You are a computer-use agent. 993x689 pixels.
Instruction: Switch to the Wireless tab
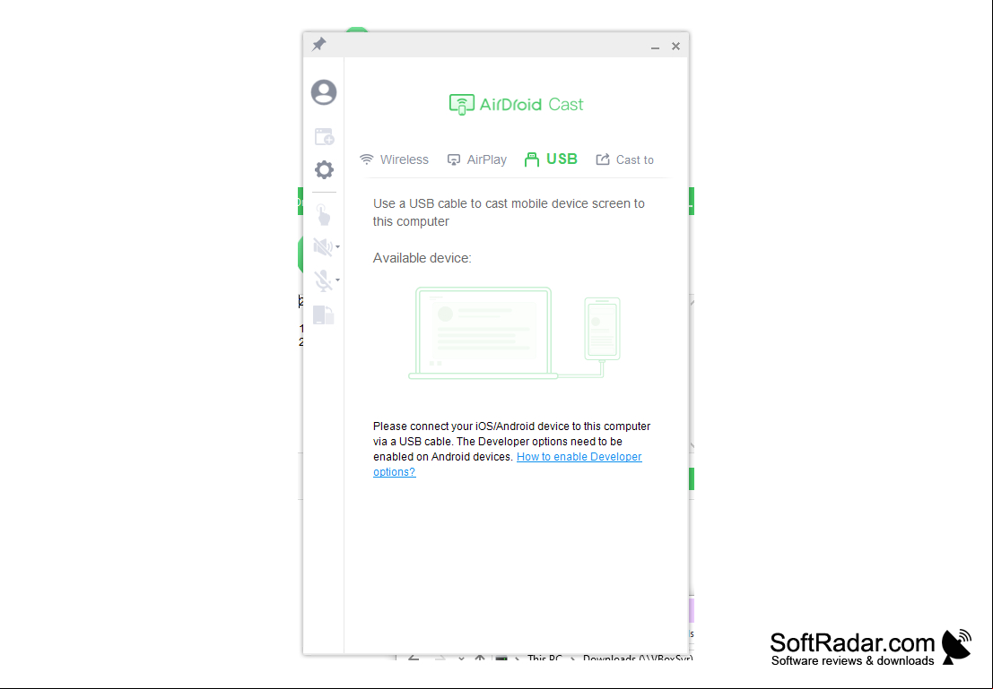[x=394, y=160]
